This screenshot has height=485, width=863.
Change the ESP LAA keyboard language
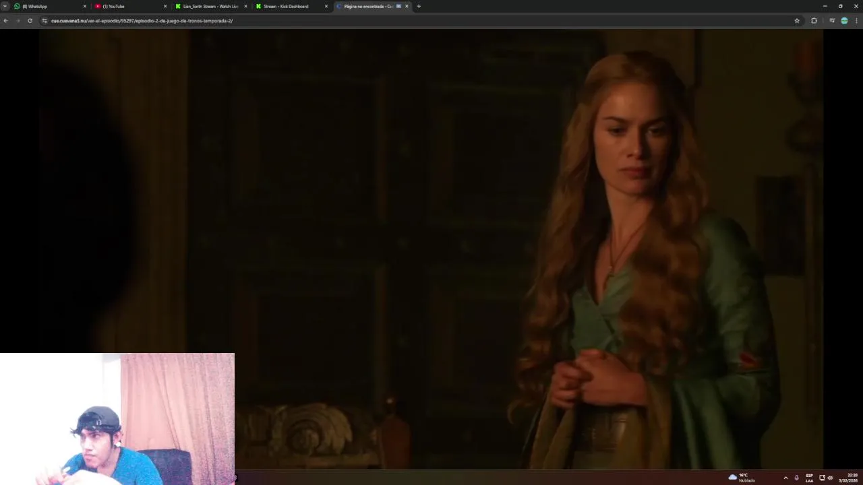(x=810, y=478)
